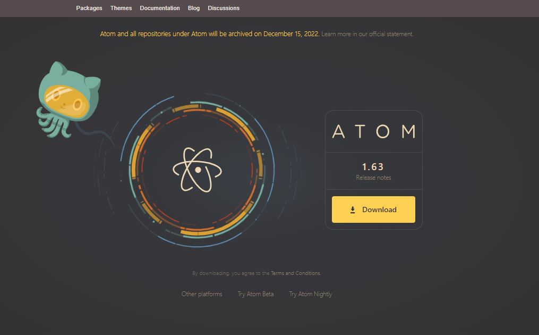Screen dimensions: 539x335
Task: Click the archive notice about December 15, 2022
Action: (x=210, y=34)
